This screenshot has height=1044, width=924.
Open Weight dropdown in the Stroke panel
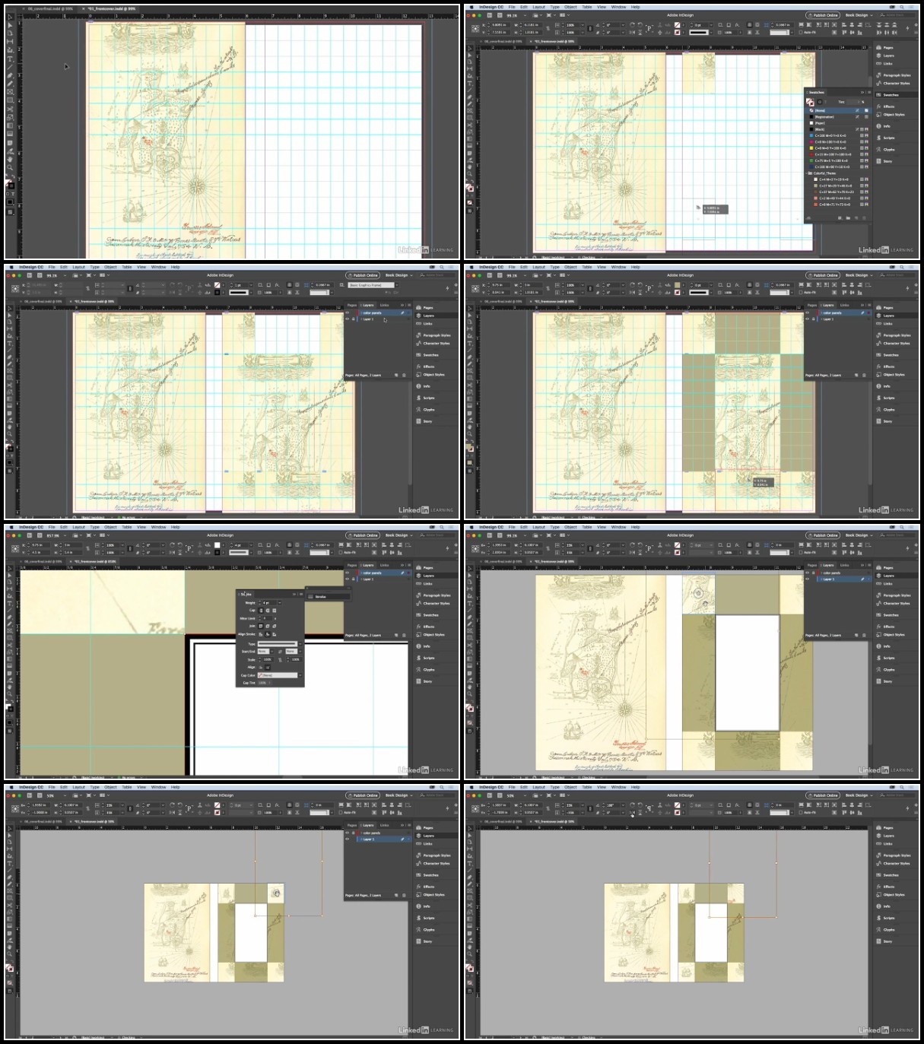(280, 603)
